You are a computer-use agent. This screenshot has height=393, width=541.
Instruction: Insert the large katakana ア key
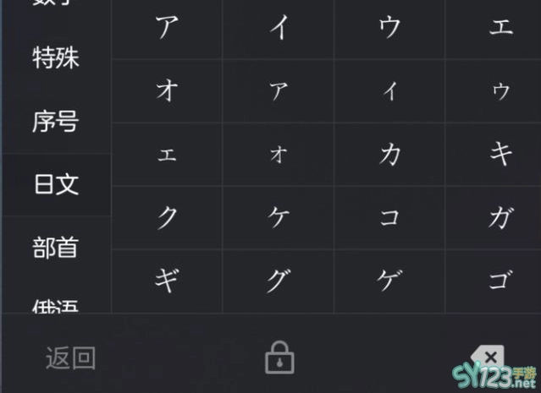click(167, 28)
